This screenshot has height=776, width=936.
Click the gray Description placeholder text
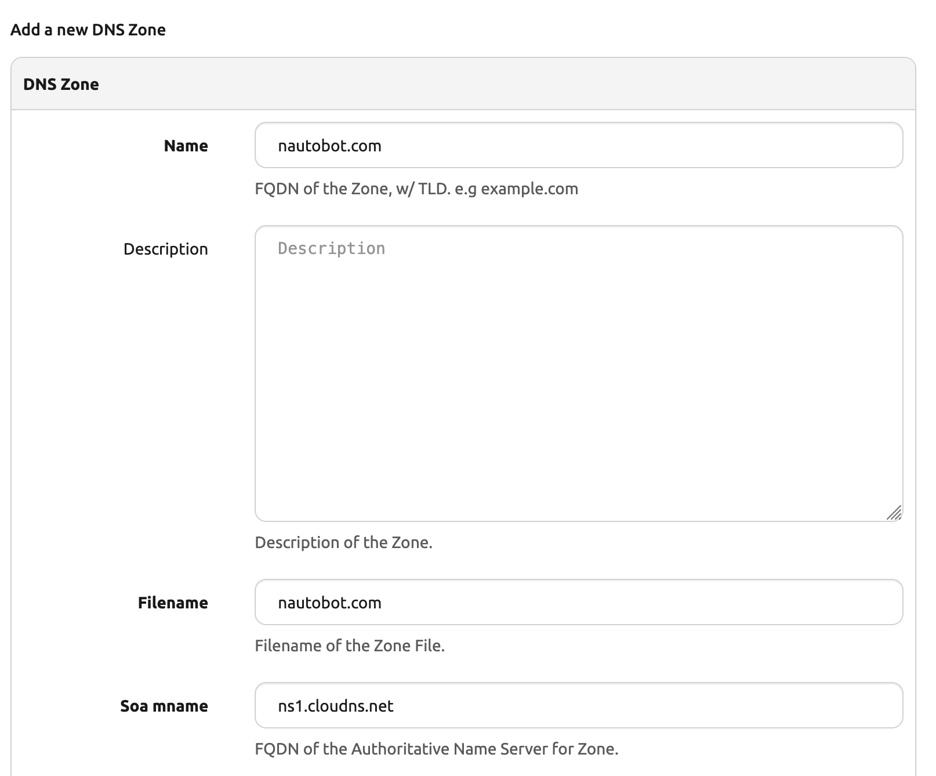click(x=331, y=248)
